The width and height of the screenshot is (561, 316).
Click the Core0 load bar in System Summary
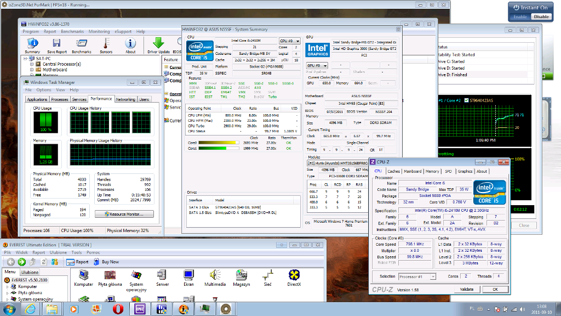219,143
